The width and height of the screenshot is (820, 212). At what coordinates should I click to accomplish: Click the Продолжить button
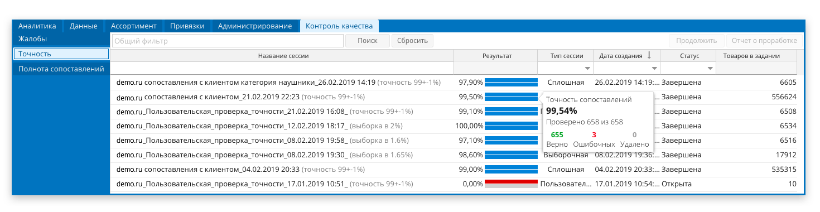(x=696, y=41)
